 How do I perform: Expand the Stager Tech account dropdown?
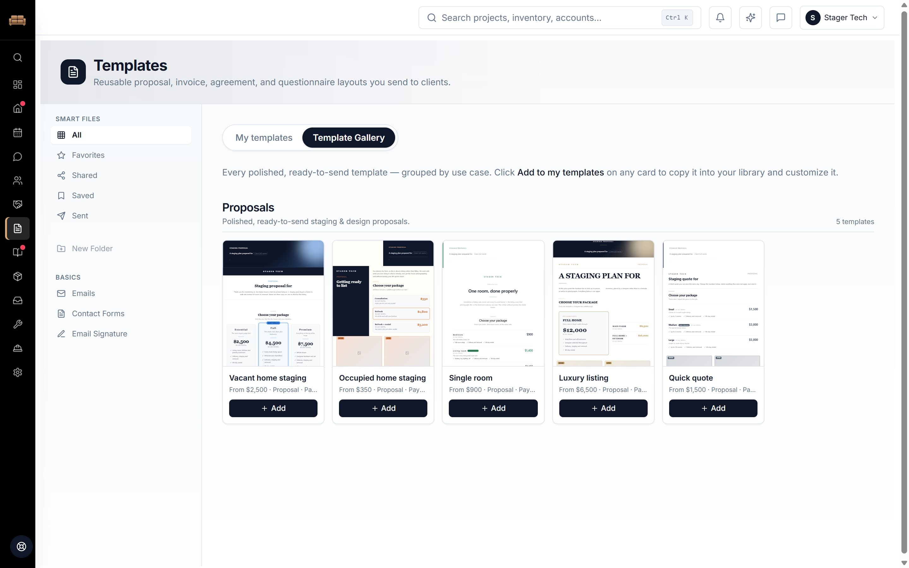(842, 18)
